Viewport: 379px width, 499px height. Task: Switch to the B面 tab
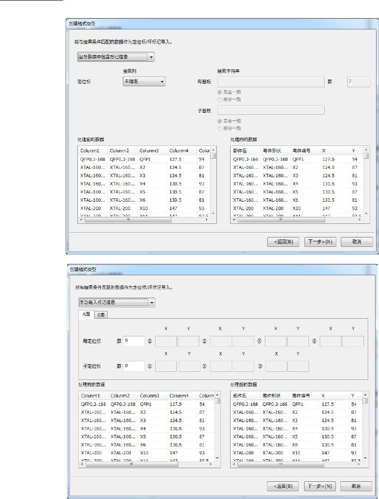[101, 315]
